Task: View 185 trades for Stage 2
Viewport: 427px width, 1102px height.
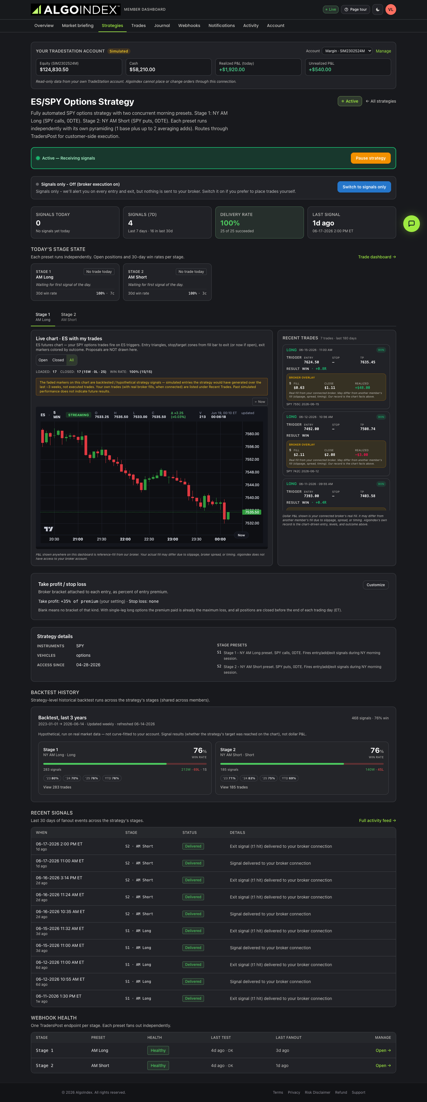Action: [234, 787]
